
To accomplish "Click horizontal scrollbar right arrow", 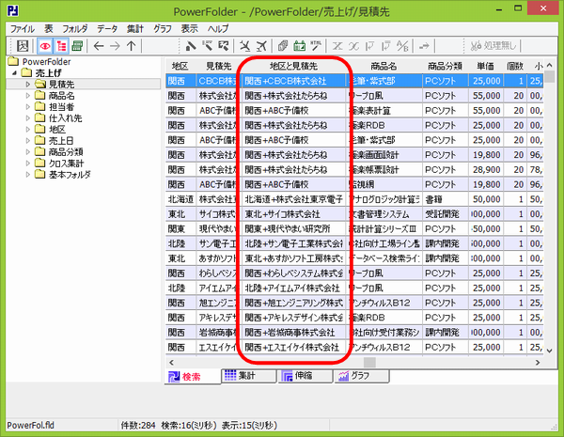I will pos(538,362).
